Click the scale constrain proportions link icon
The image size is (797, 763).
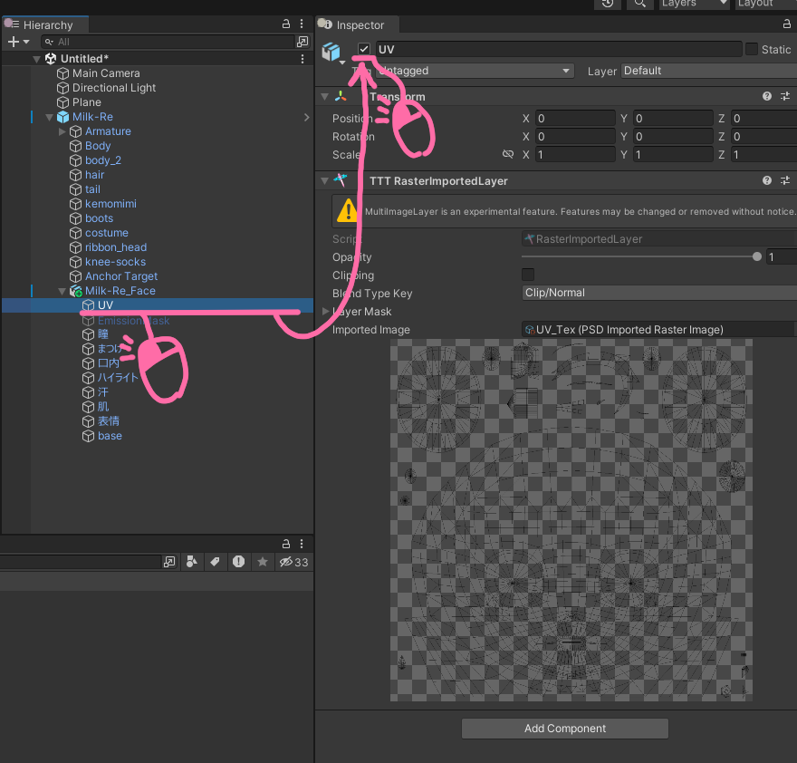click(x=508, y=155)
